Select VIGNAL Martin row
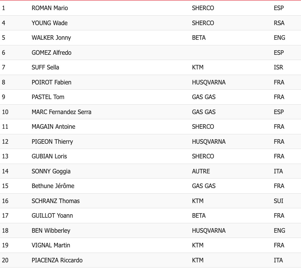The image size is (301, 269). (x=151, y=245)
